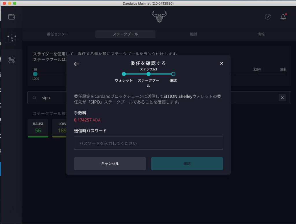Viewport: 296px width, 224px height.
Task: Switch to the ステークプール tab
Action: pos(125,34)
